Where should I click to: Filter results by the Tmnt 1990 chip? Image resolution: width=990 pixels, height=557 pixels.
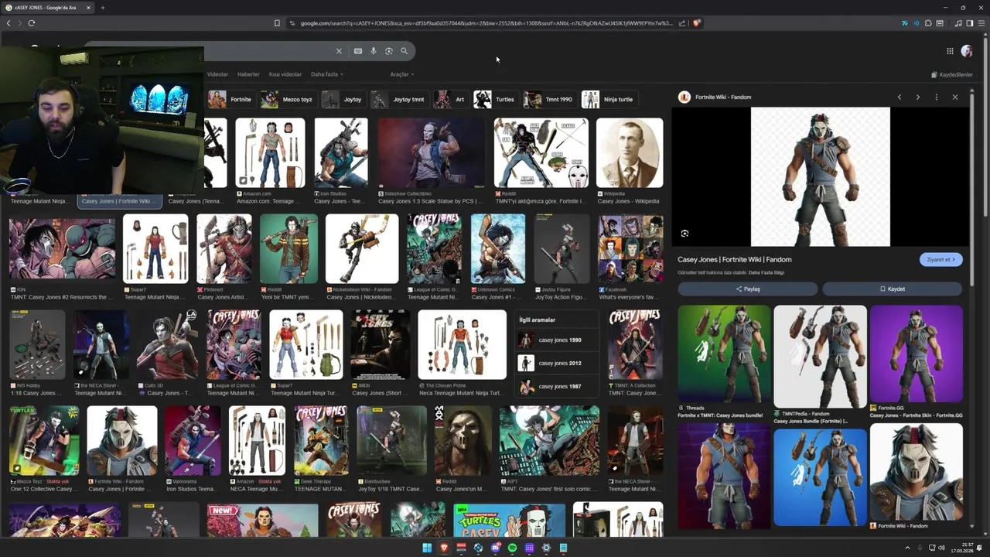click(549, 100)
